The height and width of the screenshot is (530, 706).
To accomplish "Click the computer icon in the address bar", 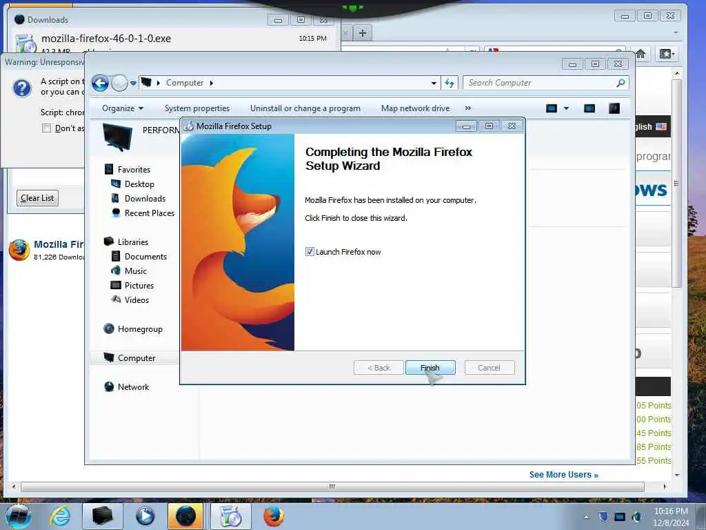I will pyautogui.click(x=146, y=83).
